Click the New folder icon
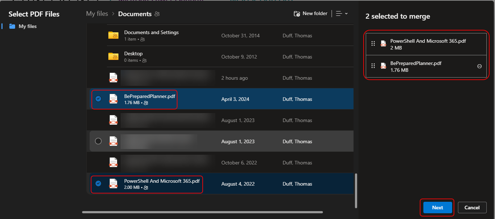 [x=297, y=14]
